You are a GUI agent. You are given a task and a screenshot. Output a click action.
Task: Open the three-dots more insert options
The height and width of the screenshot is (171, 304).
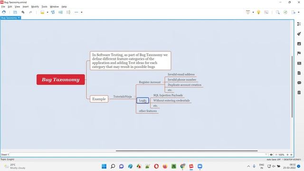[x=76, y=12]
